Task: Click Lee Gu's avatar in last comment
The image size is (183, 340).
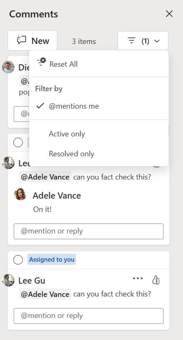Action: coord(8,280)
